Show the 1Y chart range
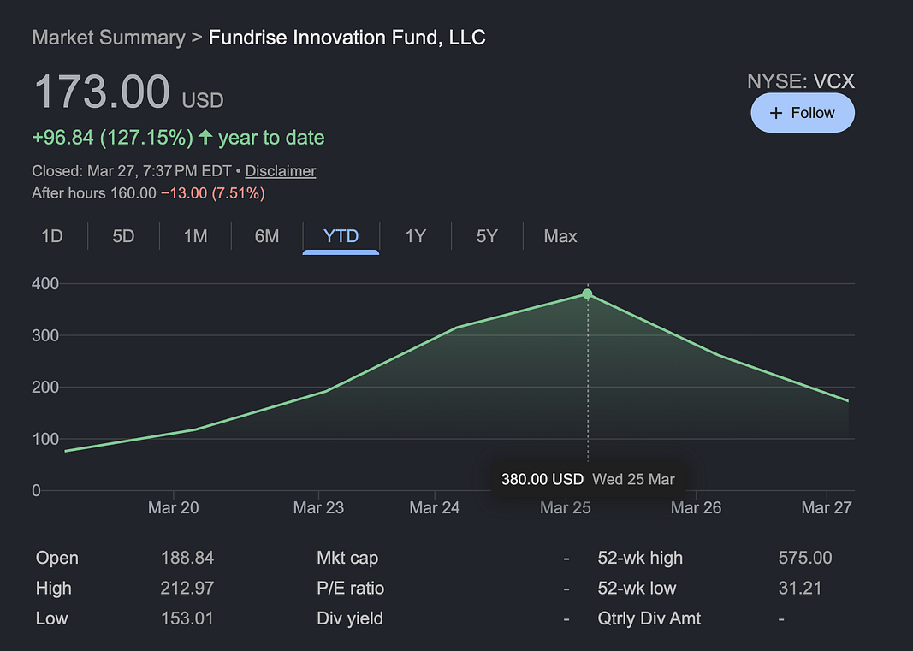The width and height of the screenshot is (913, 651). [416, 236]
